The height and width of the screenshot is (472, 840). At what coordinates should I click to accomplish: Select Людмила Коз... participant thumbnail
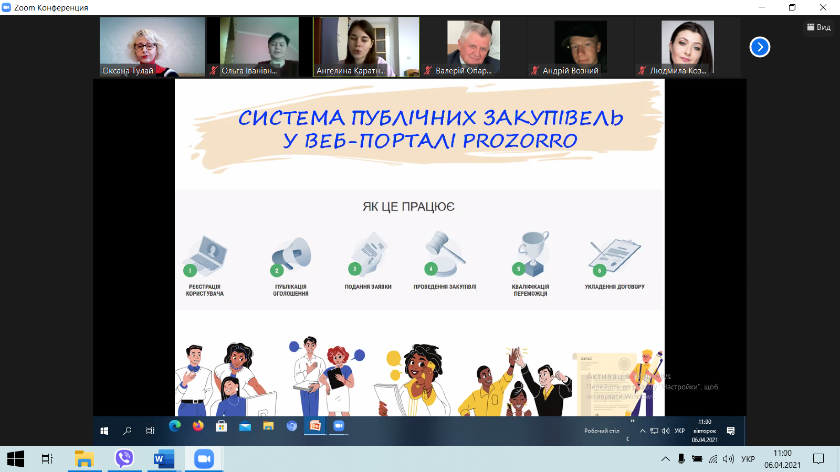point(688,47)
